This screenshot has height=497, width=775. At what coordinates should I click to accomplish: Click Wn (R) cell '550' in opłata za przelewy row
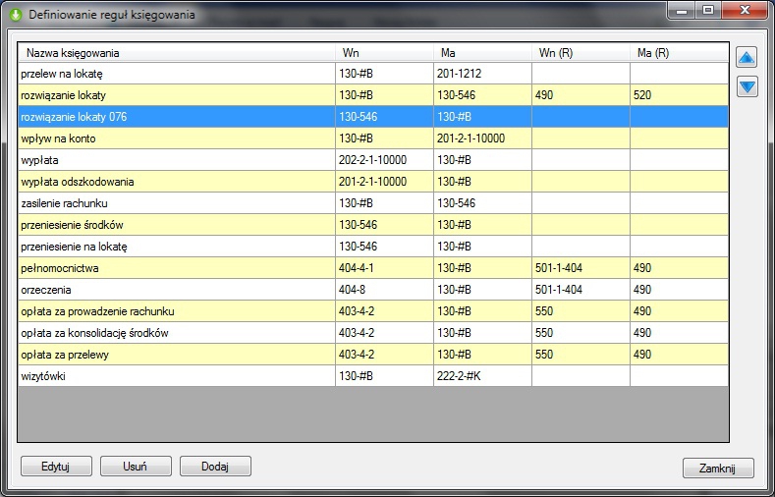coord(581,355)
